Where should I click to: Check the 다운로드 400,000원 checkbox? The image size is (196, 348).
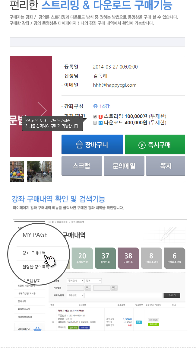(95, 123)
